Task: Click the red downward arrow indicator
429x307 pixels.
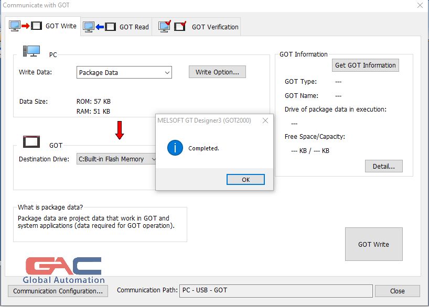Action: click(120, 130)
